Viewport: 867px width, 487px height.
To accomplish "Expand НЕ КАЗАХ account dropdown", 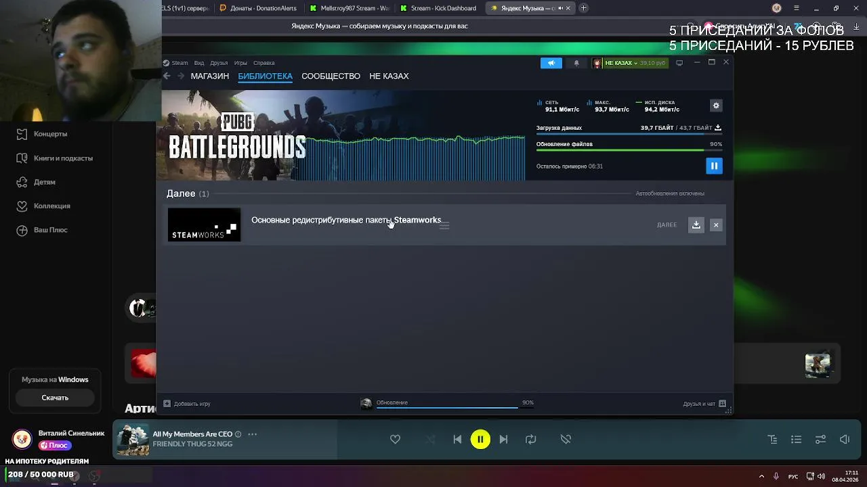I will pyautogui.click(x=620, y=63).
